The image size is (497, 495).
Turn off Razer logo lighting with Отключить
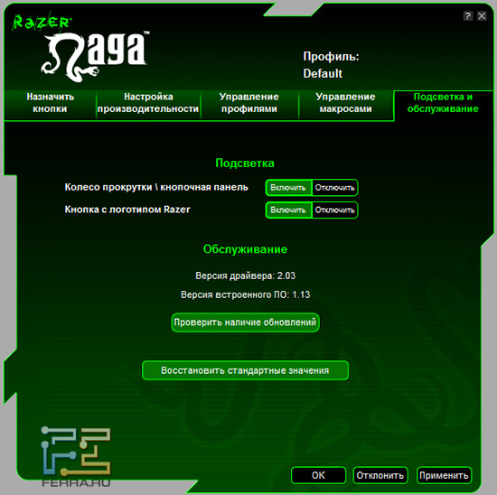click(335, 210)
